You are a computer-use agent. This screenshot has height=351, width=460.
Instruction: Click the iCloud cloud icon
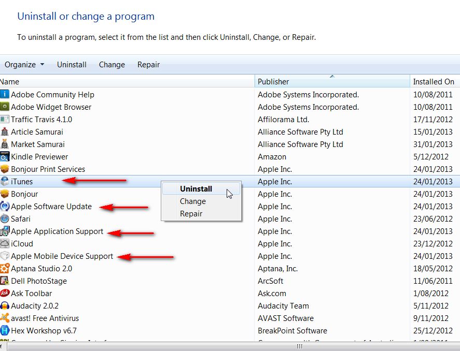click(4, 243)
